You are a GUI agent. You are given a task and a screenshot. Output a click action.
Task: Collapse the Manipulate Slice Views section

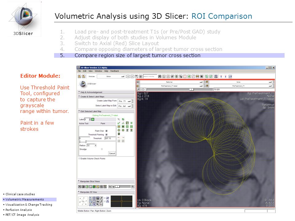point(106,181)
